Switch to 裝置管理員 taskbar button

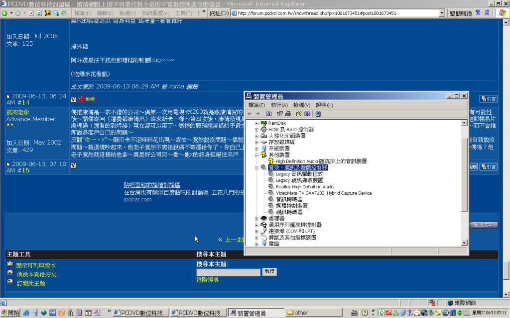256,313
